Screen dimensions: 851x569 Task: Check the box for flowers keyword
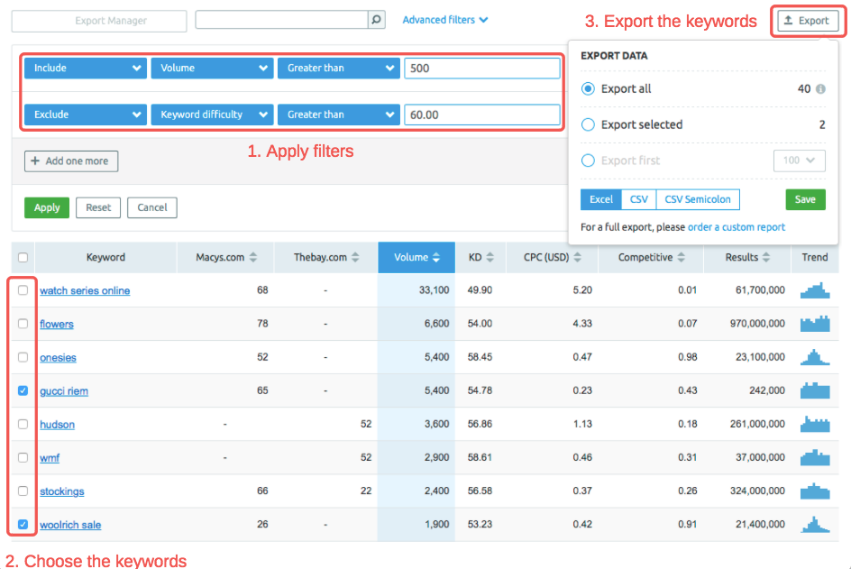(23, 324)
